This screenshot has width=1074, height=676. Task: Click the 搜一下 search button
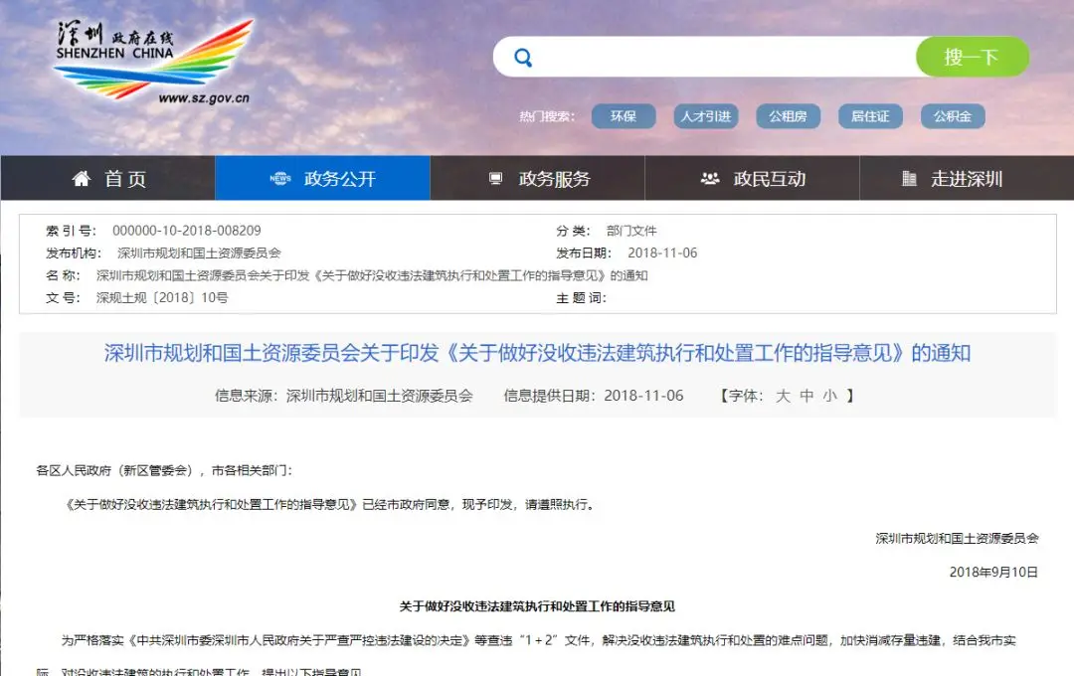[x=972, y=57]
